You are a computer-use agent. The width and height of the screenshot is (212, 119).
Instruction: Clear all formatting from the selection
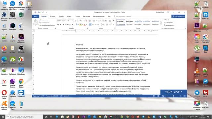pos(86,21)
